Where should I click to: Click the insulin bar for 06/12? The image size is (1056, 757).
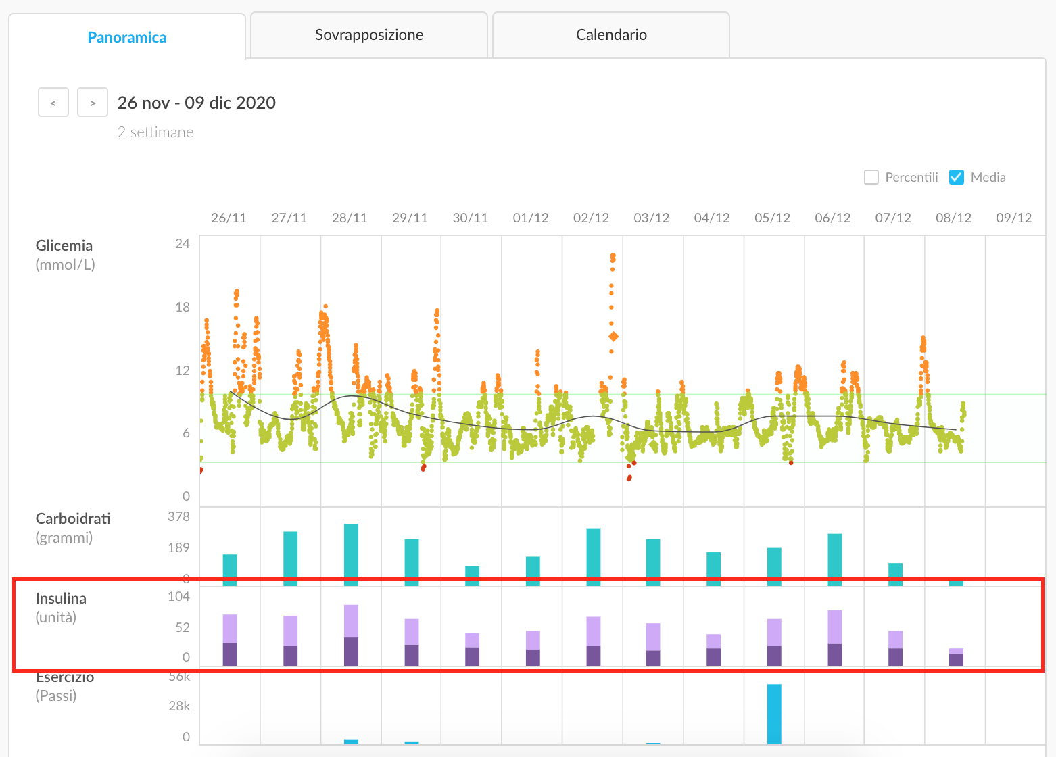pyautogui.click(x=835, y=637)
